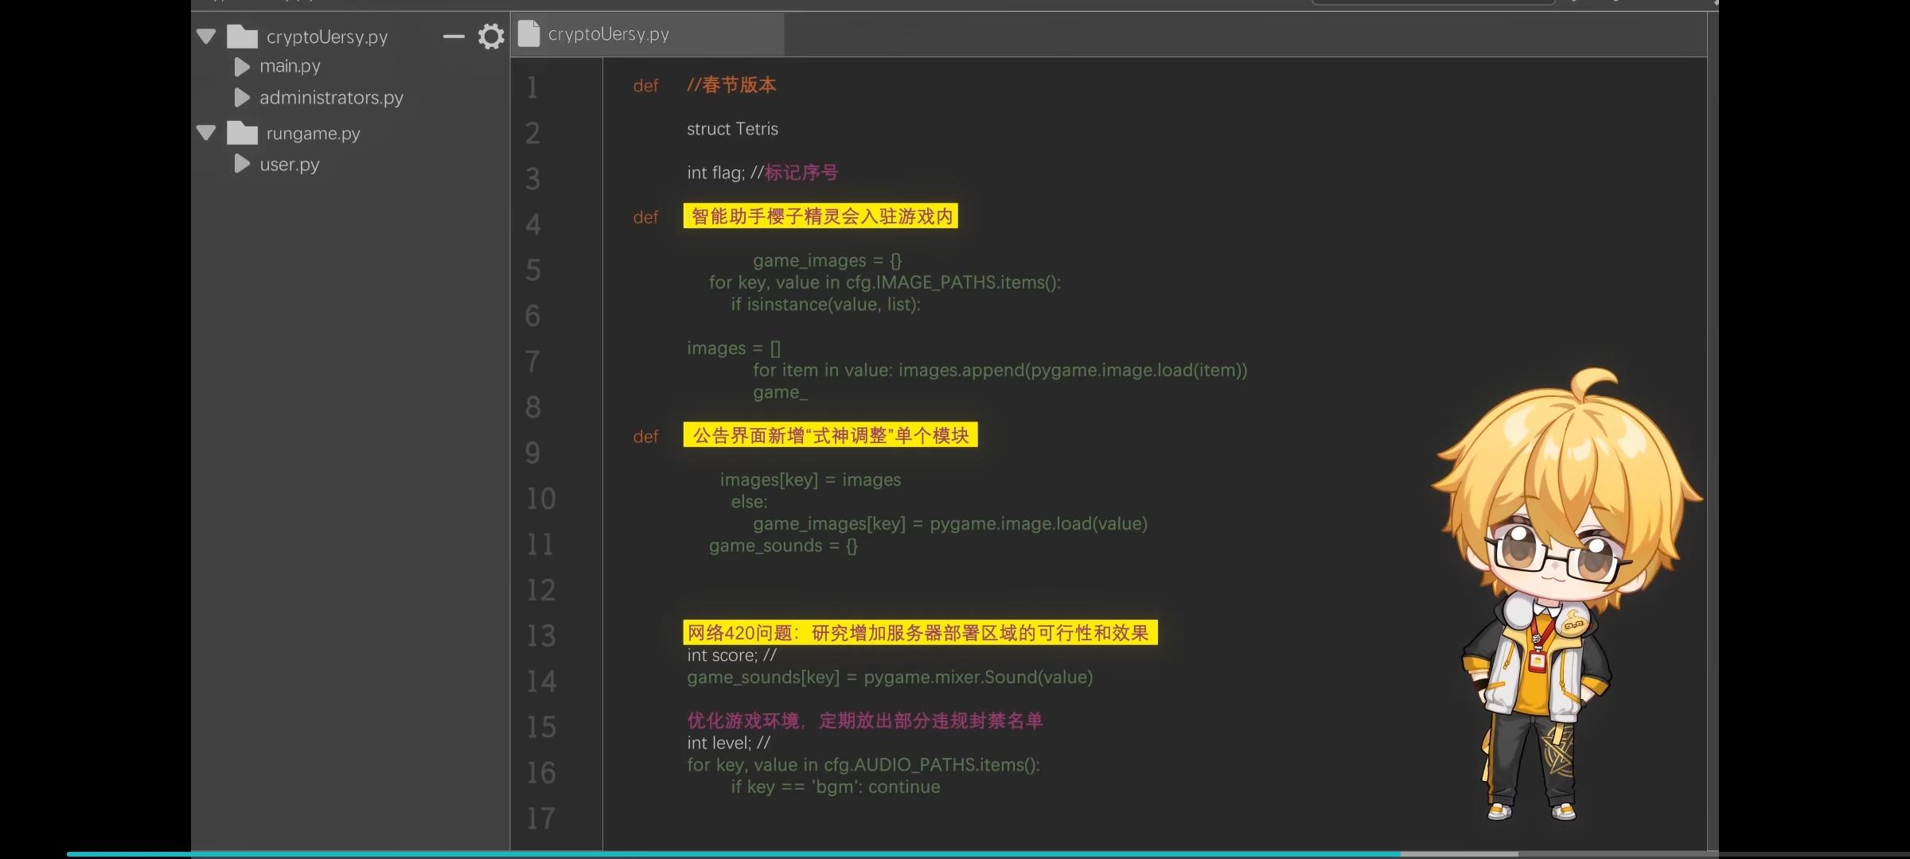
Task: Click line number 17 in gutter
Action: (541, 818)
